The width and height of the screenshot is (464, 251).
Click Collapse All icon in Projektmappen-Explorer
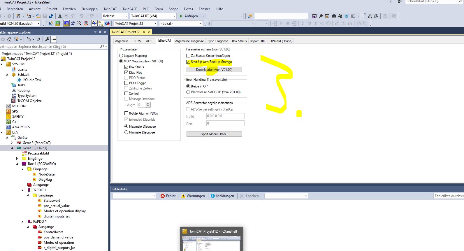38,39
